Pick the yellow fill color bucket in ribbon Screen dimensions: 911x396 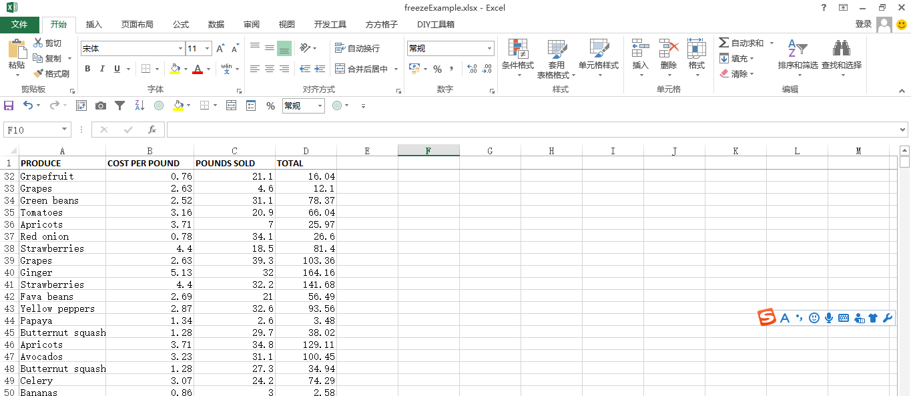(x=174, y=69)
